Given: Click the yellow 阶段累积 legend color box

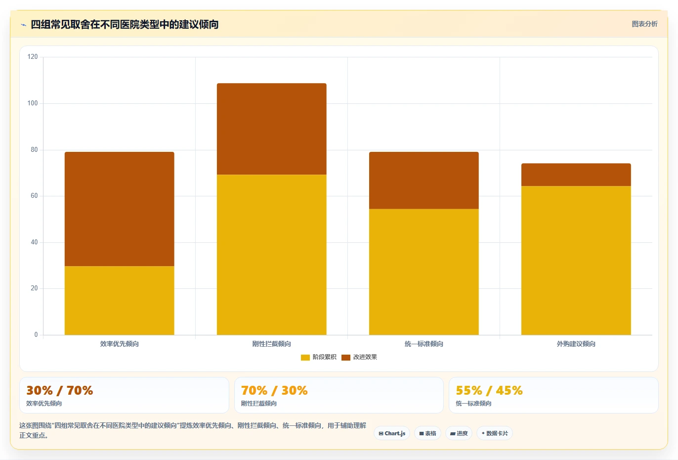Looking at the screenshot, I should (x=305, y=357).
